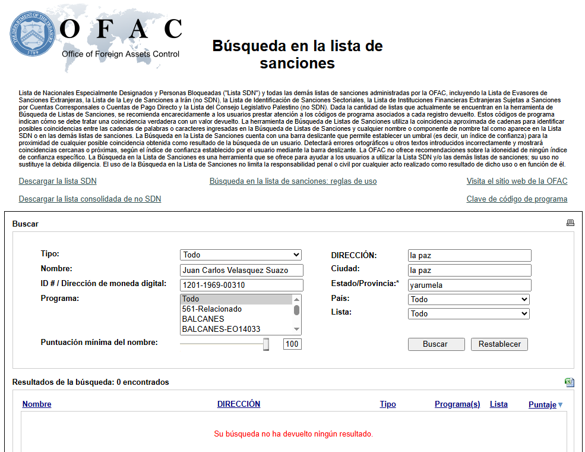Select 561-Relacionado in the Programa list

pos(212,309)
